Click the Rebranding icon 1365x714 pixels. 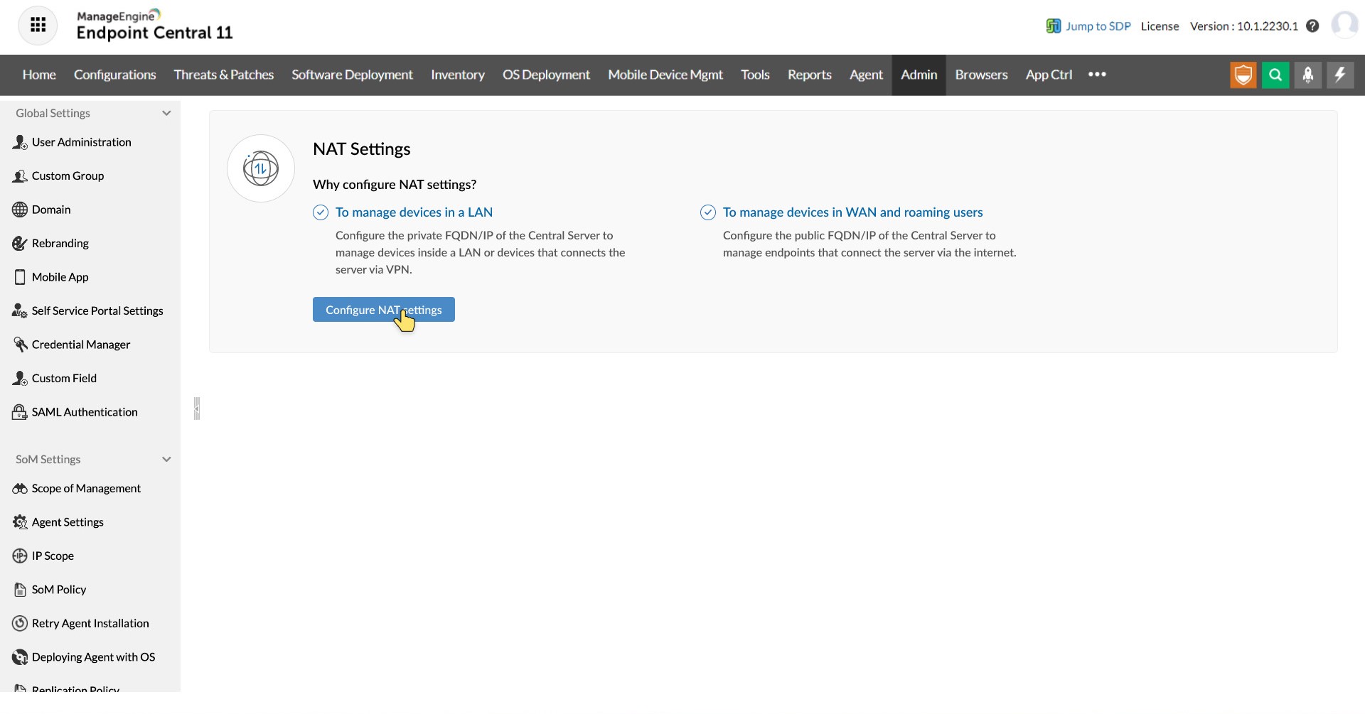[20, 244]
